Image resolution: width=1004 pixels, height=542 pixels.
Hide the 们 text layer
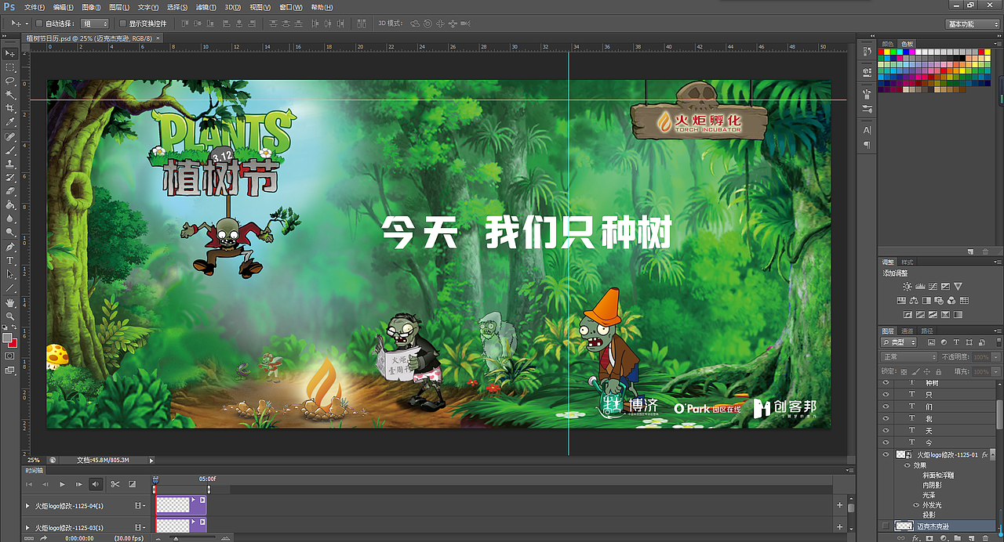point(886,406)
